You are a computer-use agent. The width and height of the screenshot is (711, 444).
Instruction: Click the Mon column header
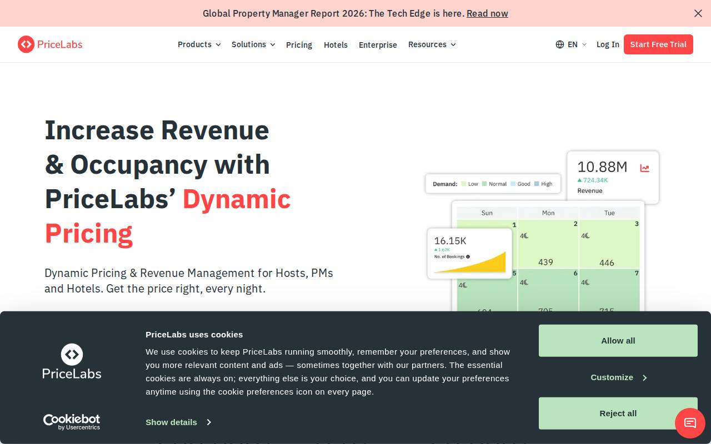pyautogui.click(x=548, y=213)
